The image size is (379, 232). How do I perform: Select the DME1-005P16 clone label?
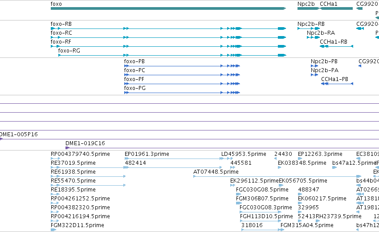tap(19, 134)
